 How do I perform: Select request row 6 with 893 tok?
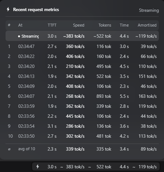tap(82, 96)
